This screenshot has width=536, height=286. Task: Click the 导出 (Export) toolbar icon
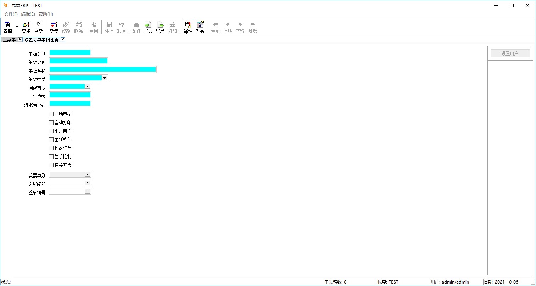pyautogui.click(x=160, y=27)
